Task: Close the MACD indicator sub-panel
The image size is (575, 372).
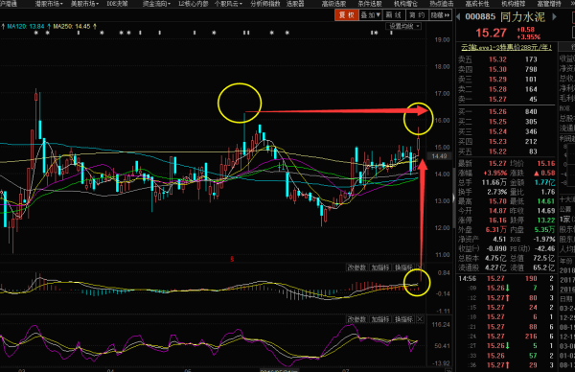Action: 420,267
